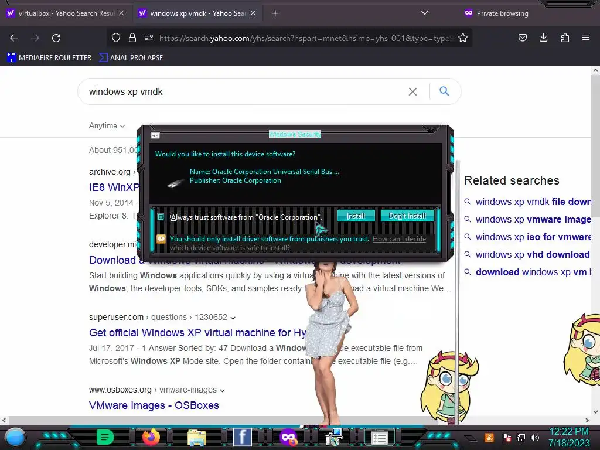The height and width of the screenshot is (450, 600).
Task: Click the Windows Security dialog system menu icon
Action: coord(155,135)
